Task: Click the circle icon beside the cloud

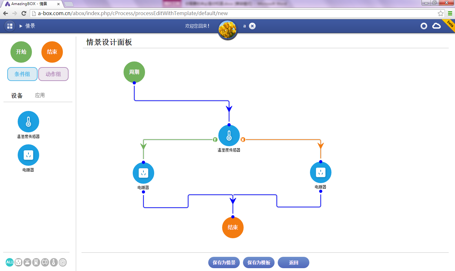Action: [x=424, y=26]
